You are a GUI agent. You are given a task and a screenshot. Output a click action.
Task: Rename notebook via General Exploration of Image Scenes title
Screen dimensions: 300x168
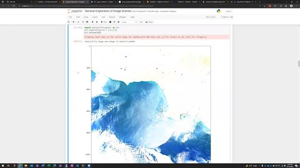pyautogui.click(x=108, y=11)
